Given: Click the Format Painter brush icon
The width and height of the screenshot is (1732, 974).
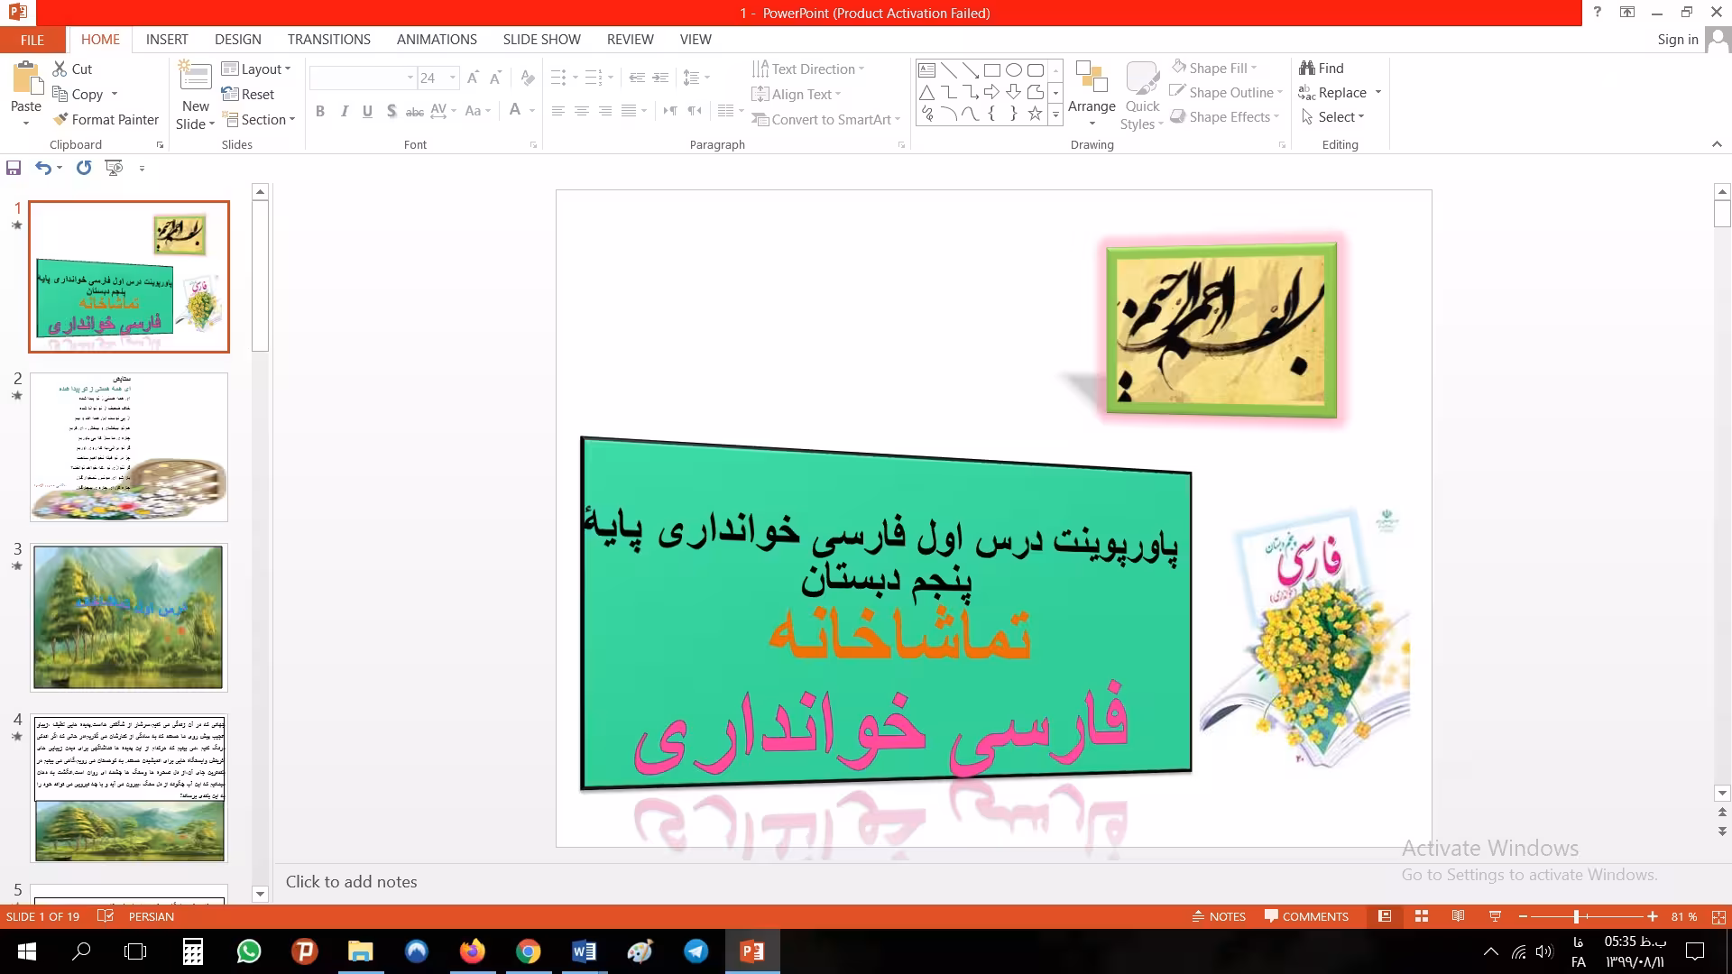Looking at the screenshot, I should (60, 119).
